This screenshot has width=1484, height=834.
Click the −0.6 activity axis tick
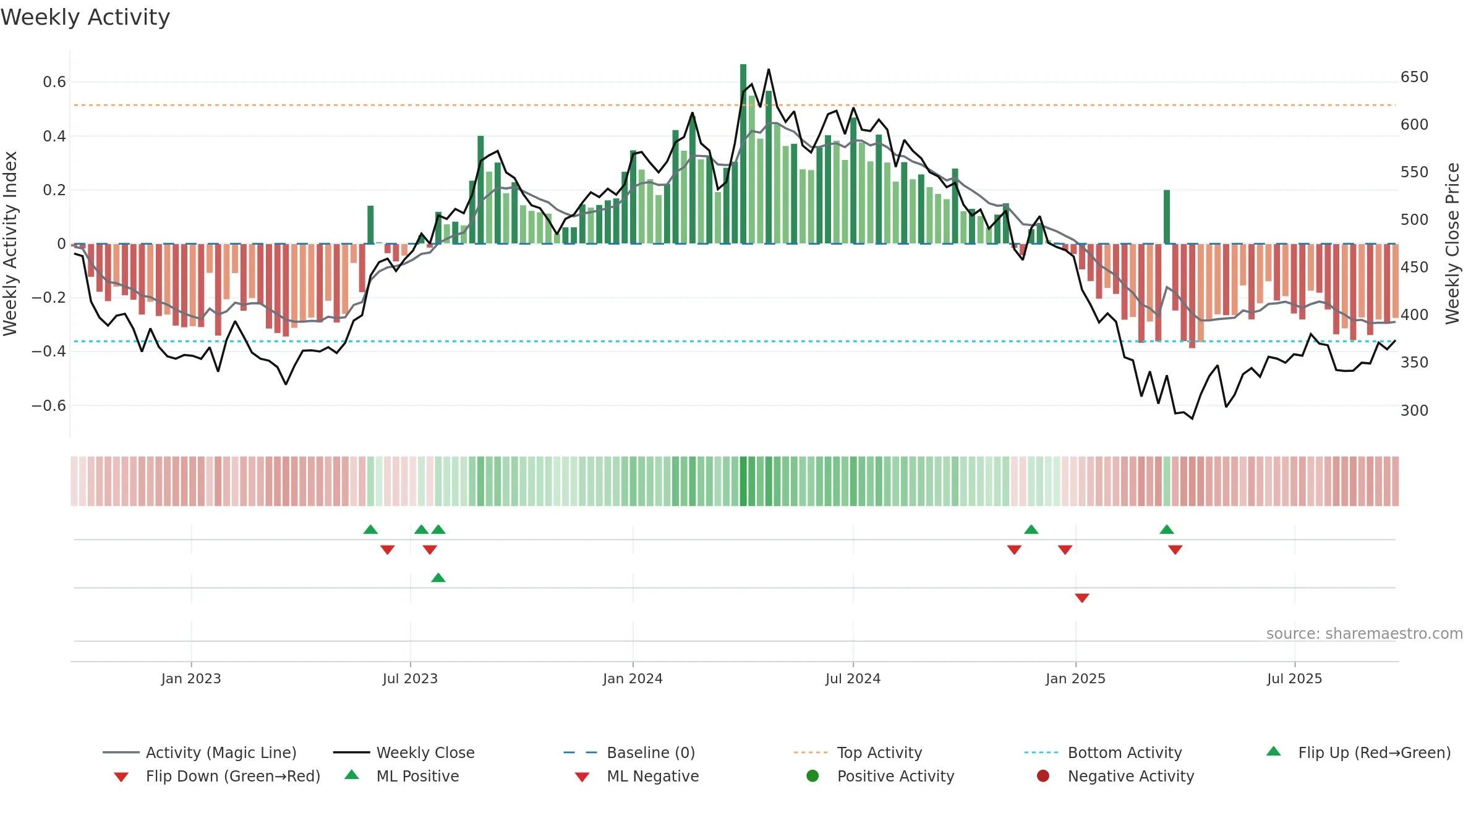49,405
